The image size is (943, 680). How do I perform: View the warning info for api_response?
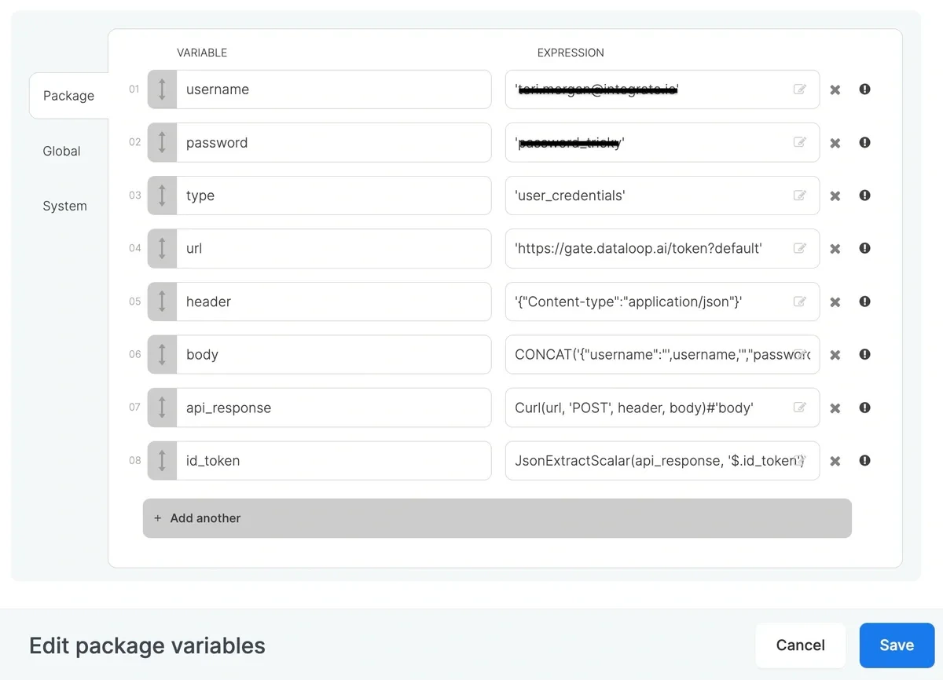864,408
